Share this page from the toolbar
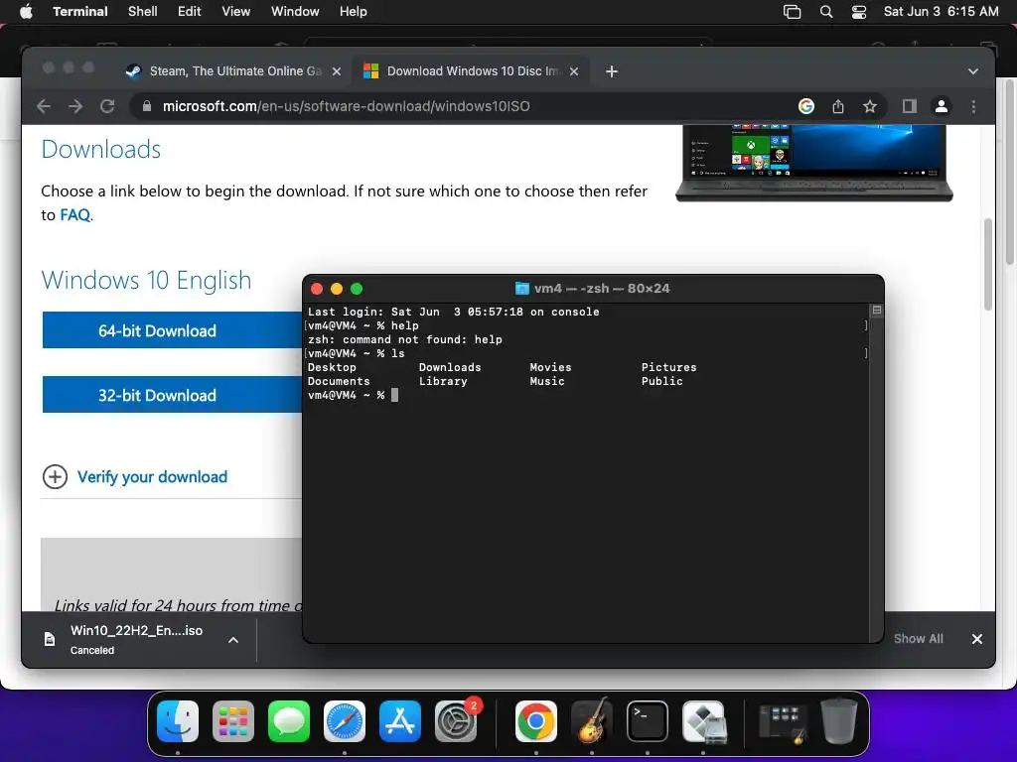 (x=838, y=106)
